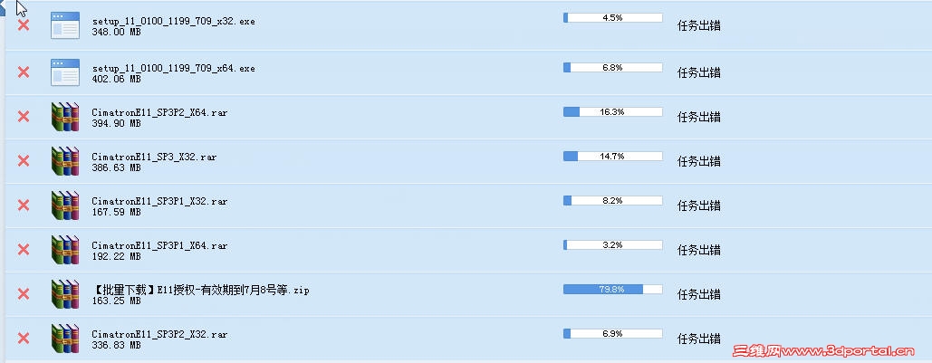Viewport: 932px width, 363px height.
Task: Click 任务出错 status for CimatronE11_SP3_X32.rar
Action: click(x=699, y=161)
